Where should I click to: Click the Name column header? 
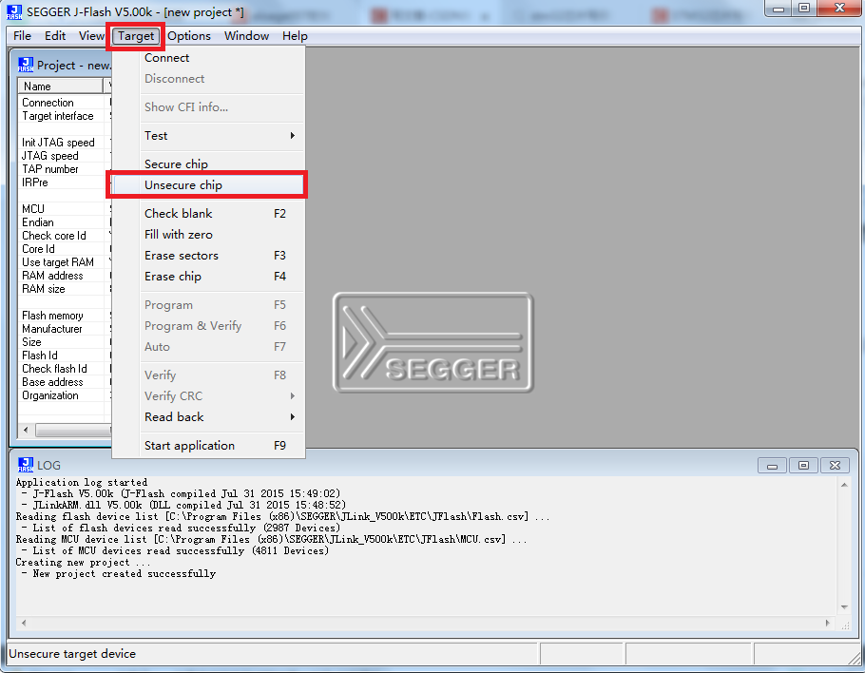point(61,87)
